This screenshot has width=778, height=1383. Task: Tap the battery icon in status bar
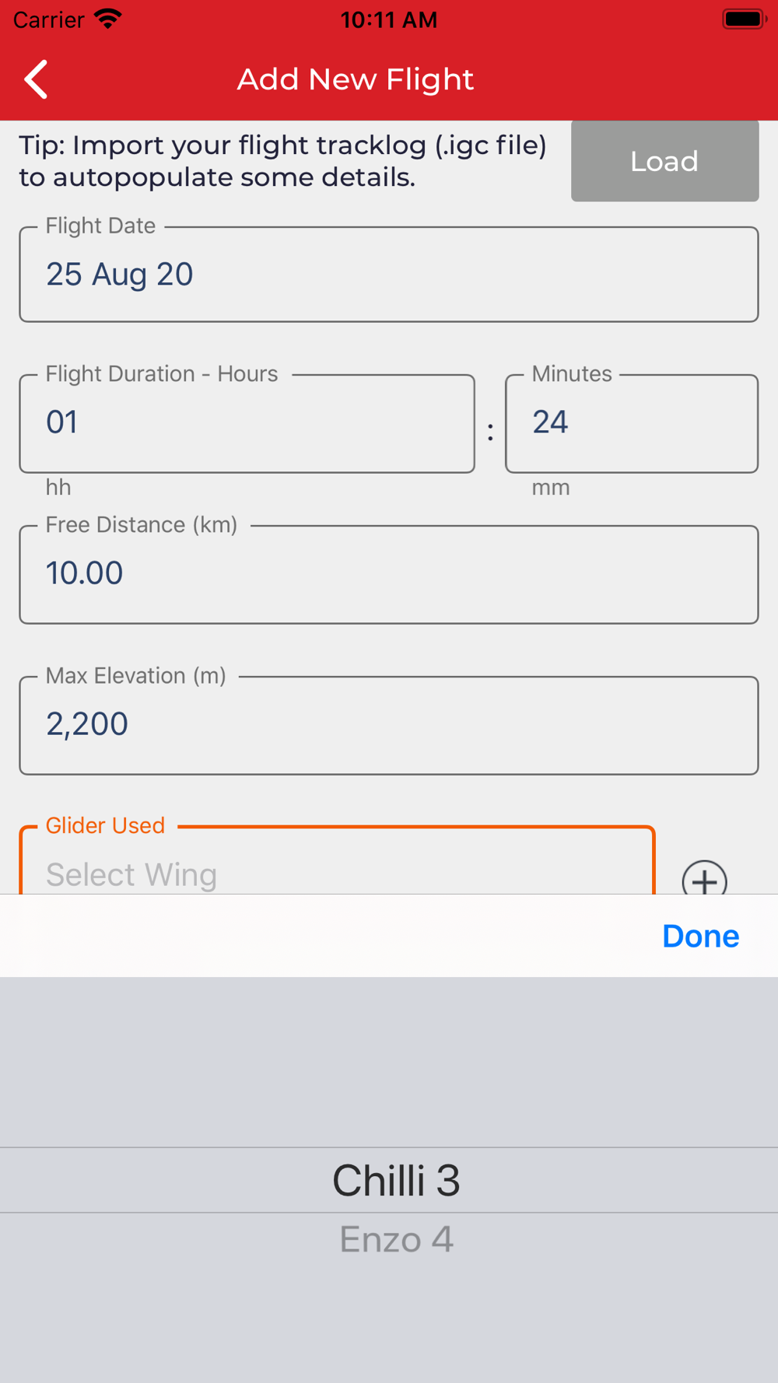tap(745, 19)
